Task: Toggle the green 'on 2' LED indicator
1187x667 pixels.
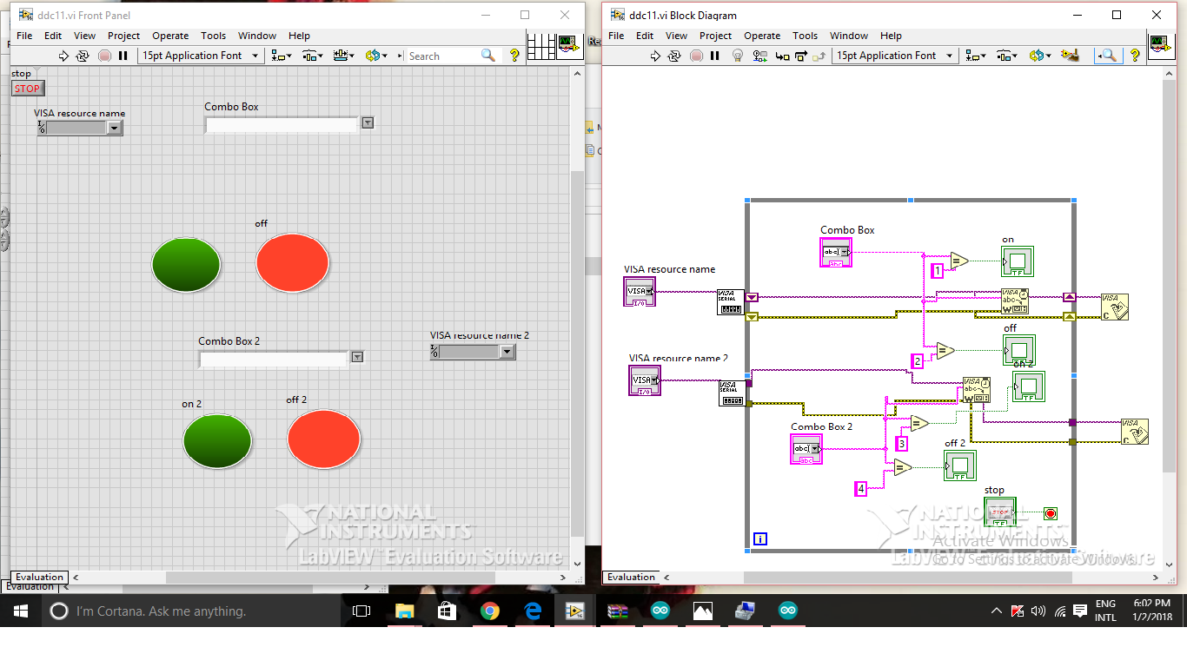Action: pos(217,440)
